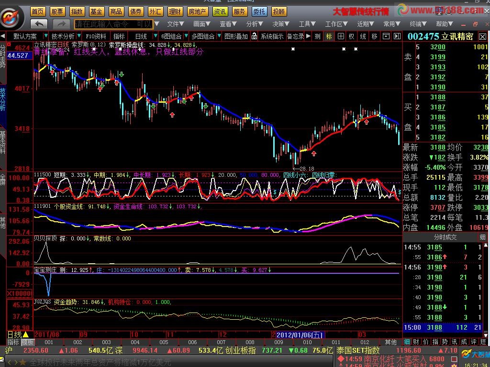The image size is (490, 367).
Task: Open the 系统指示 lock icon on toolbar
Action: click(x=254, y=36)
